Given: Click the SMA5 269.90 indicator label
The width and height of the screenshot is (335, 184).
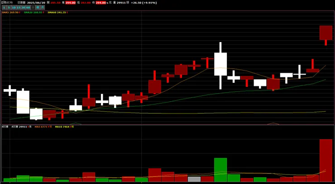Looking at the screenshot, I should coord(11,12).
